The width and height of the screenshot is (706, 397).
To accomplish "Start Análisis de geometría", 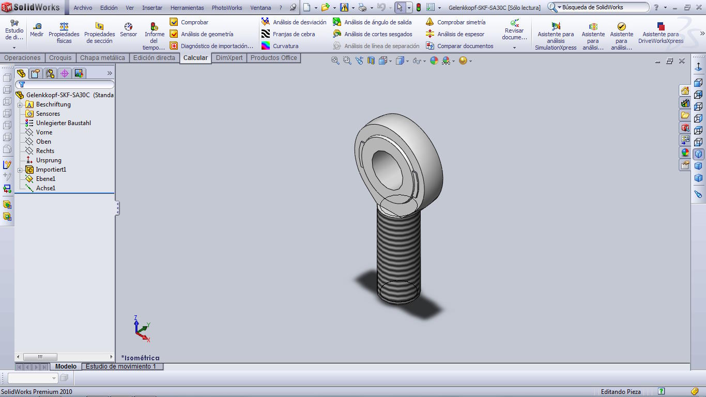I will 202,34.
